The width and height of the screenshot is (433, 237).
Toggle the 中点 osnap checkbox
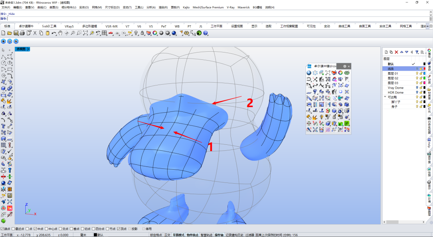click(35, 229)
